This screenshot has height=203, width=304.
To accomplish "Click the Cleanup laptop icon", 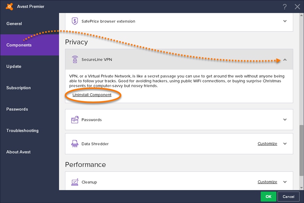I will [75, 182].
